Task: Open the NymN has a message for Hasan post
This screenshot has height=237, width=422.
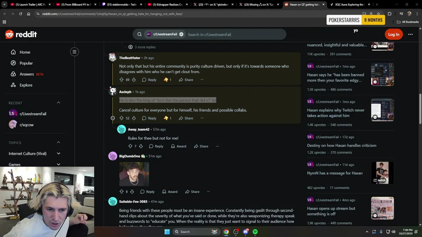Action: [x=335, y=173]
